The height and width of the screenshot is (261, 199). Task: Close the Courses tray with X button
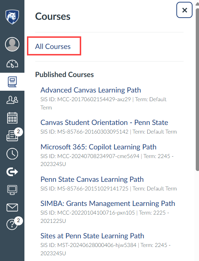[184, 10]
